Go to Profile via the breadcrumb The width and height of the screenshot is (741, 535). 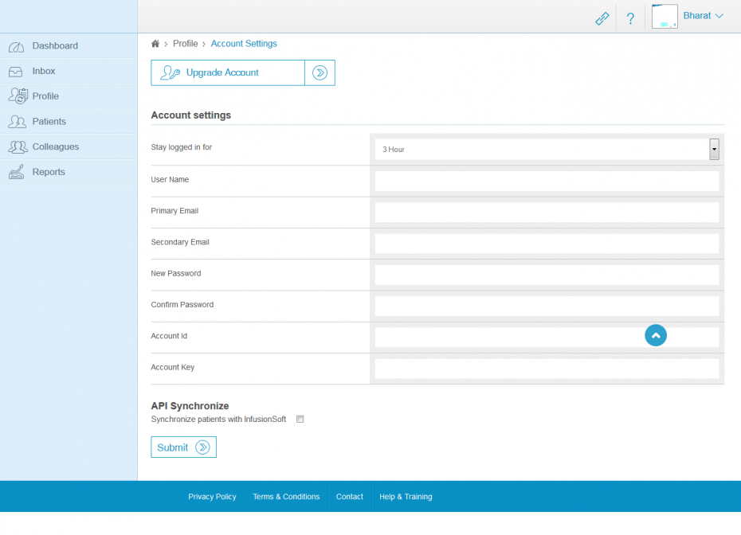pos(185,44)
